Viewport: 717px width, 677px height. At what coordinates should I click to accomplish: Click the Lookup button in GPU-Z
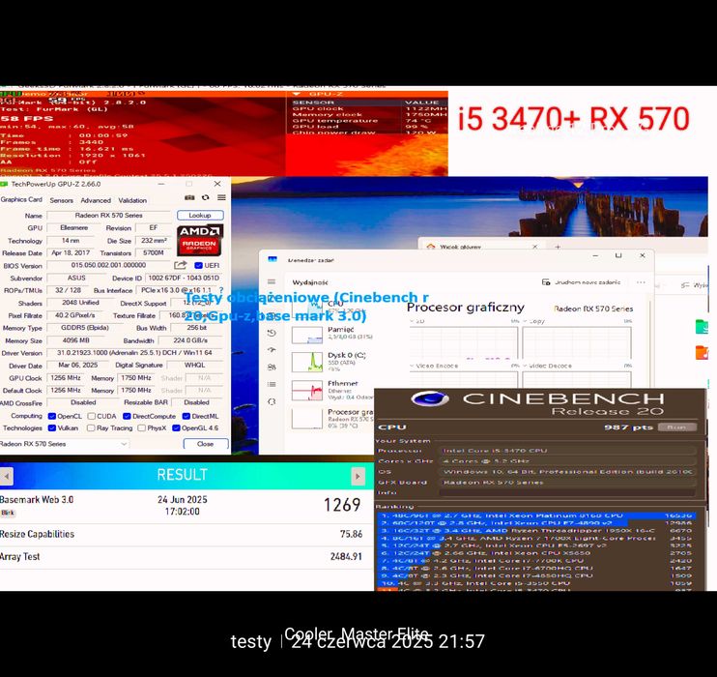(x=200, y=215)
